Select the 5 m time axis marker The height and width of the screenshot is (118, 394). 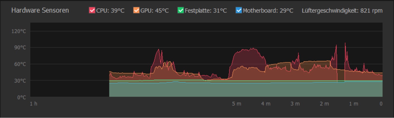[x=237, y=104]
